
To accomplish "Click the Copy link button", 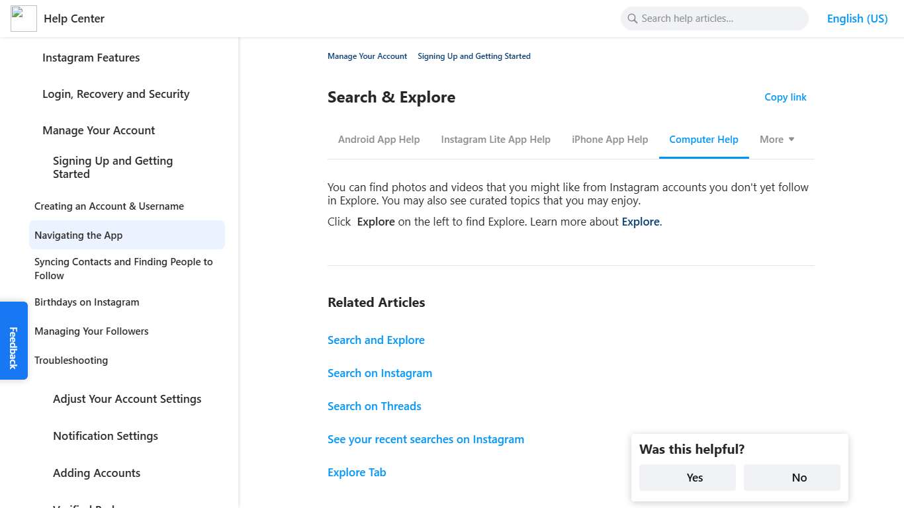I will (785, 97).
